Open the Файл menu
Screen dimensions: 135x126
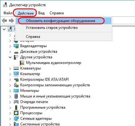click(x=8, y=13)
